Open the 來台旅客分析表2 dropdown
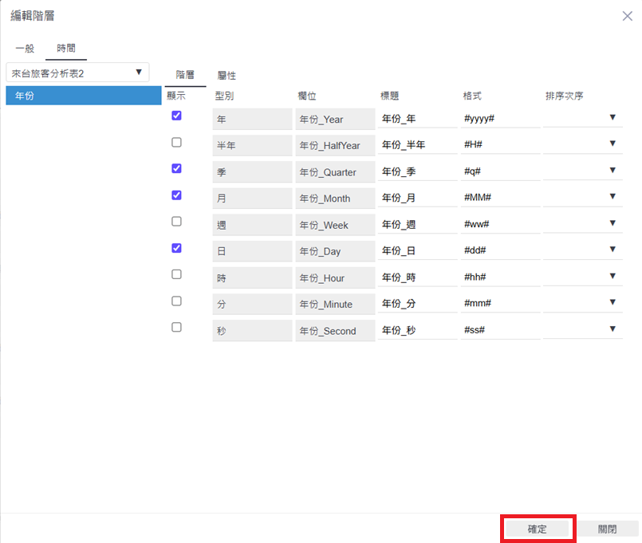This screenshot has height=543, width=642. click(x=77, y=73)
